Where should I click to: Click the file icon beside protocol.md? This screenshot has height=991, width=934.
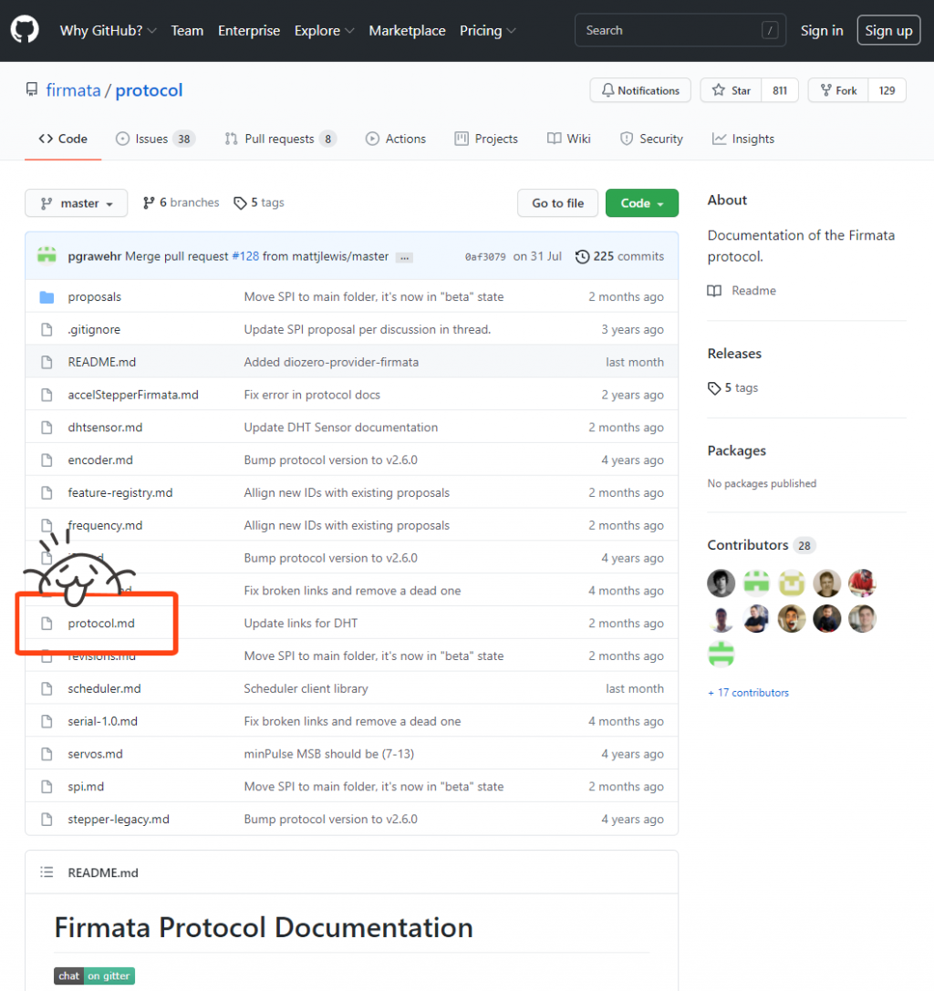(47, 624)
